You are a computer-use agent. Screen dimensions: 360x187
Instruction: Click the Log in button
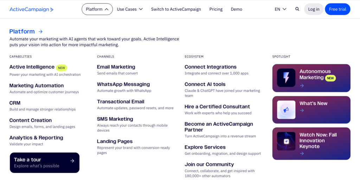click(314, 9)
